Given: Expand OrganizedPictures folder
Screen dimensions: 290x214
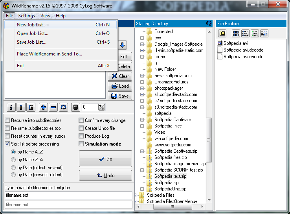Looking at the screenshot, I should (142, 82).
